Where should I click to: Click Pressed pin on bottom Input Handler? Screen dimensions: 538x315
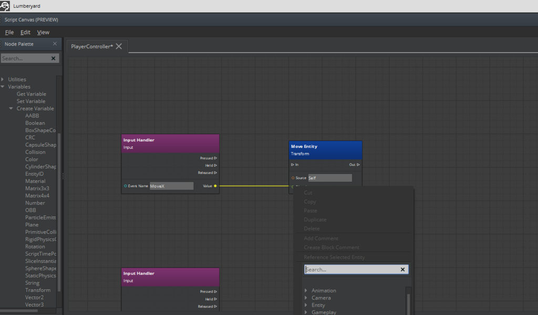tap(215, 292)
